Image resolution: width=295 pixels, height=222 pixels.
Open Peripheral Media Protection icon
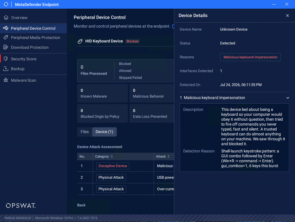pos(6,37)
